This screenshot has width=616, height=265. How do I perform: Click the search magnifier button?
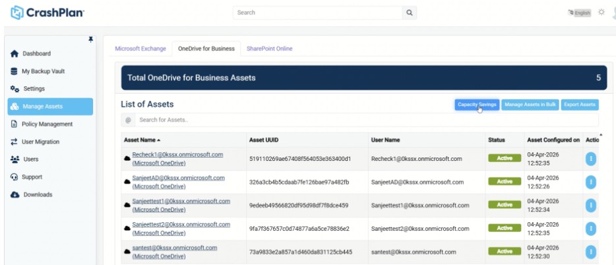409,13
